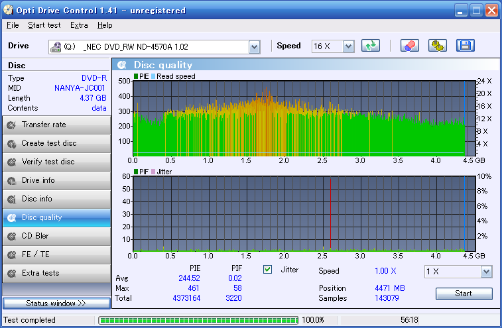502x328 pixels.
Task: Open Transfer rate test
Action: tap(56, 125)
